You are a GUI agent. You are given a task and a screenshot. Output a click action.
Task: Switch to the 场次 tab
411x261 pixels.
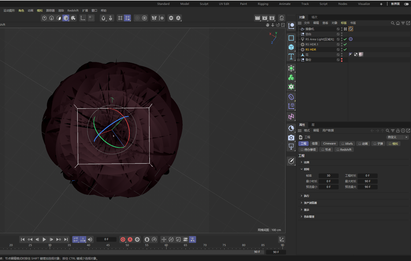(x=314, y=17)
